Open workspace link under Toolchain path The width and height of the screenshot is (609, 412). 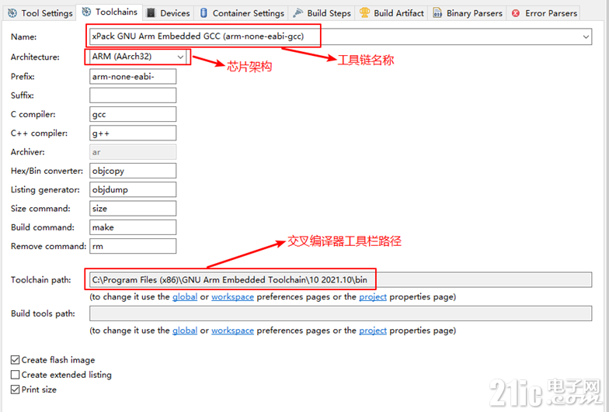click(233, 296)
